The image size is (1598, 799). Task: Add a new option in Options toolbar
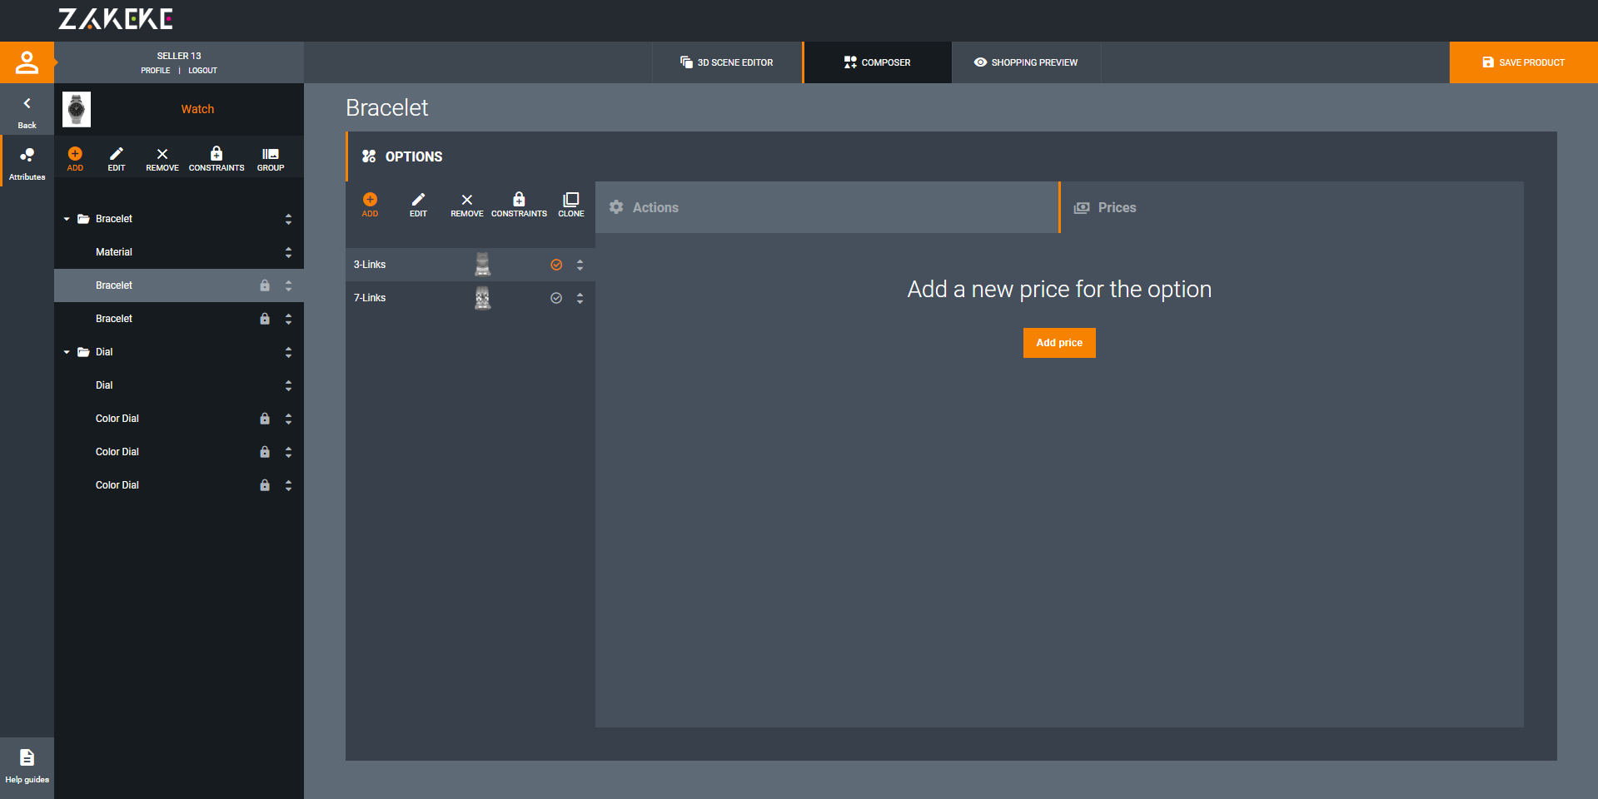tap(370, 204)
